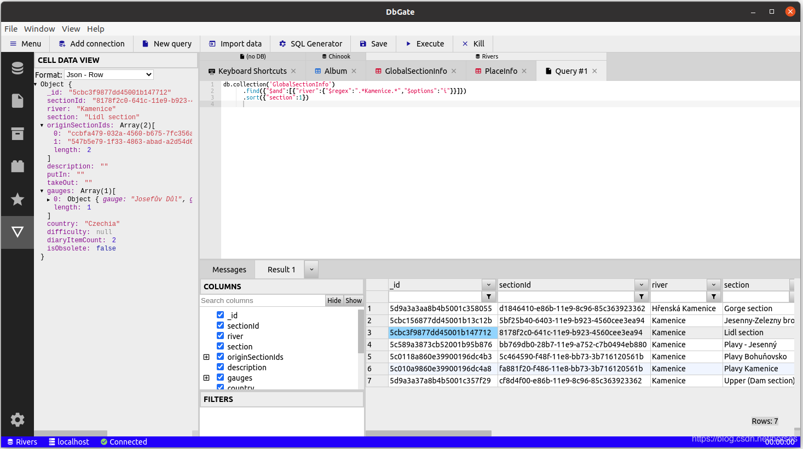This screenshot has width=803, height=449.
Task: Open the database connections sidebar panel
Action: pos(17,68)
